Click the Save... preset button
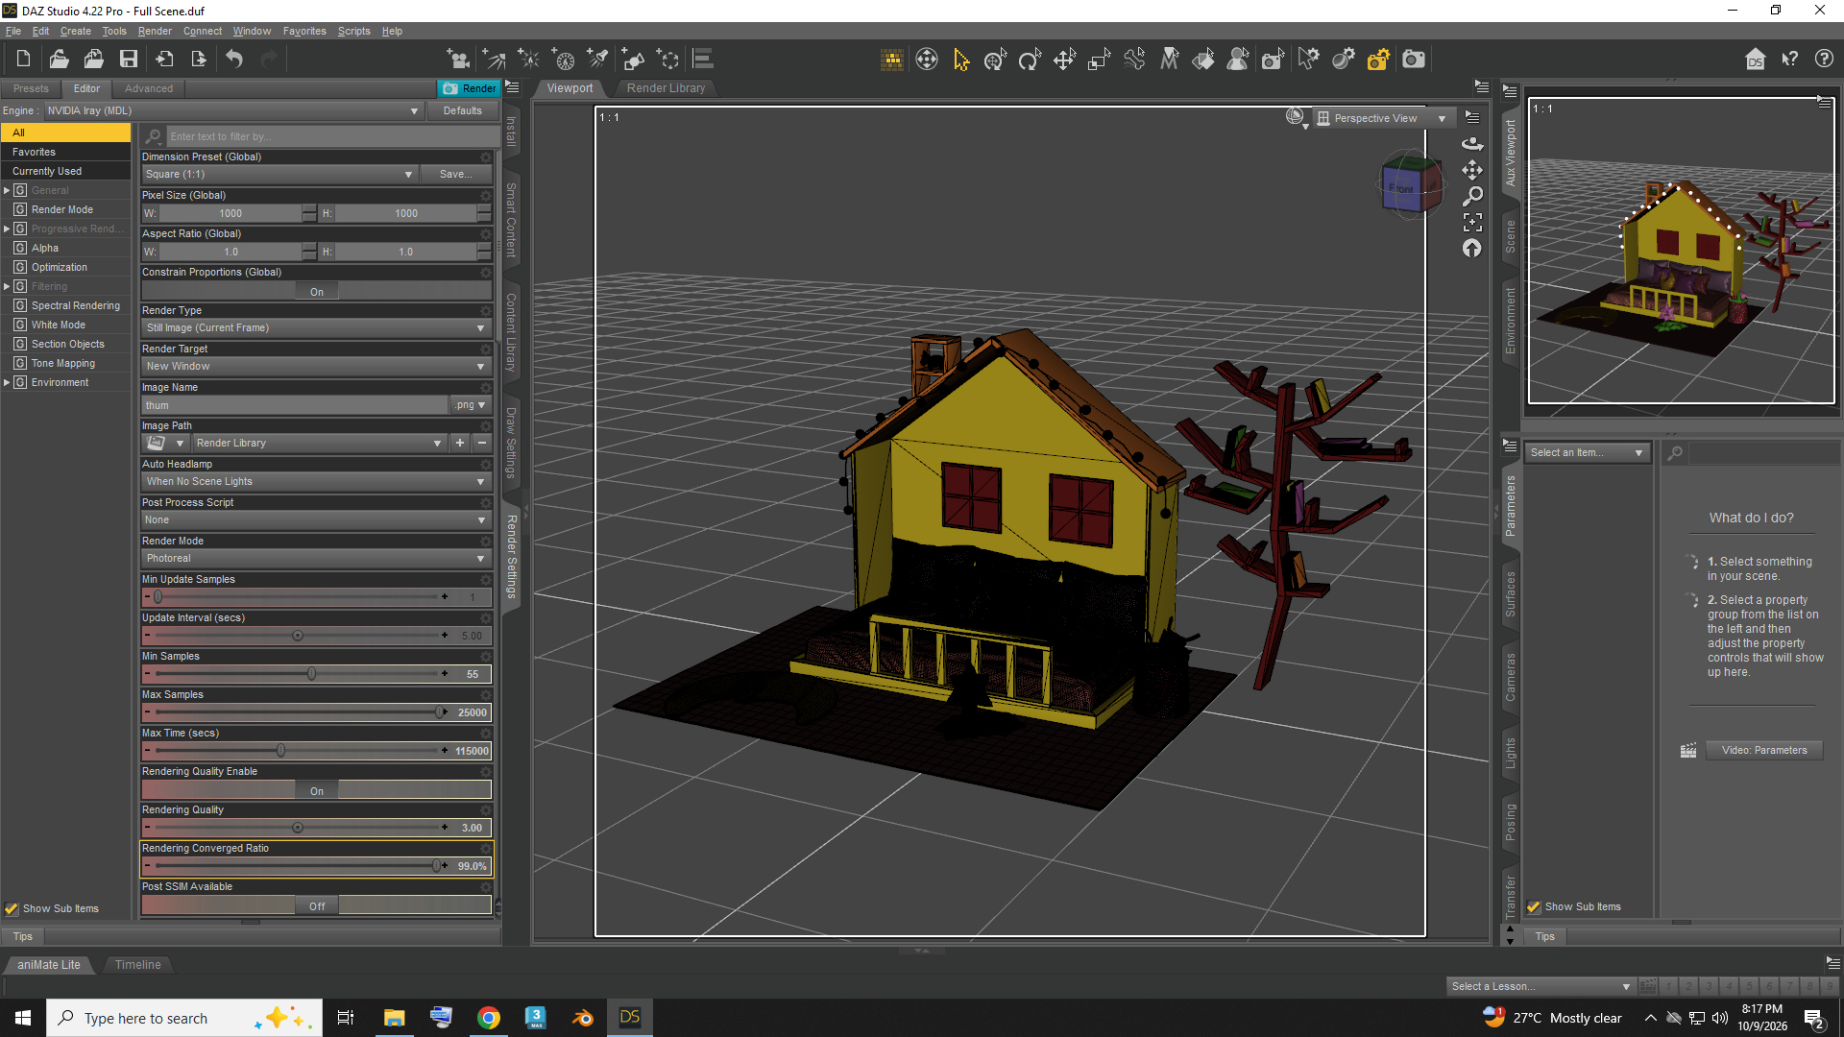1844x1037 pixels. point(456,175)
